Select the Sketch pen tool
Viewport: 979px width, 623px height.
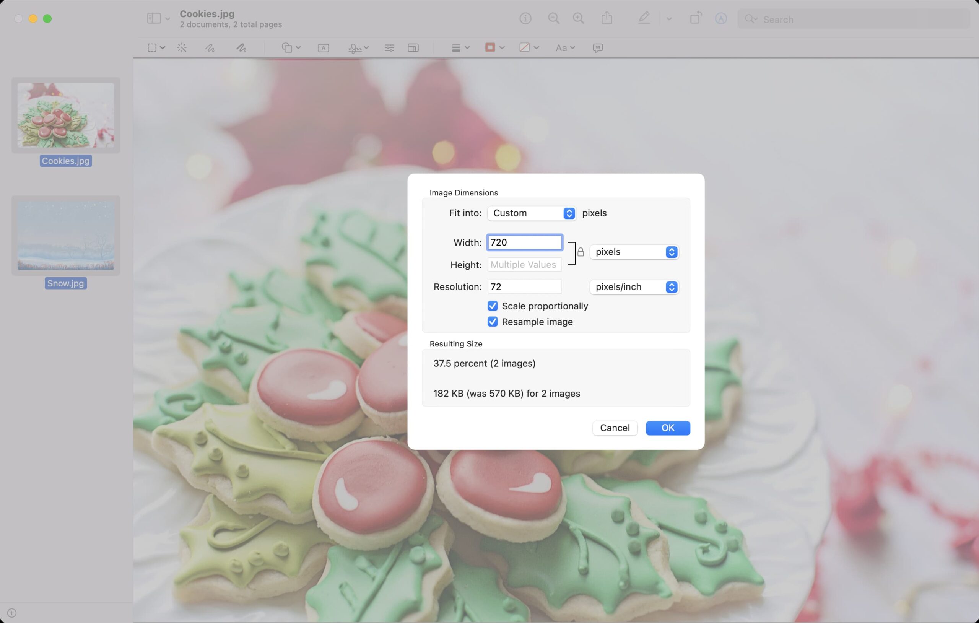pyautogui.click(x=210, y=48)
